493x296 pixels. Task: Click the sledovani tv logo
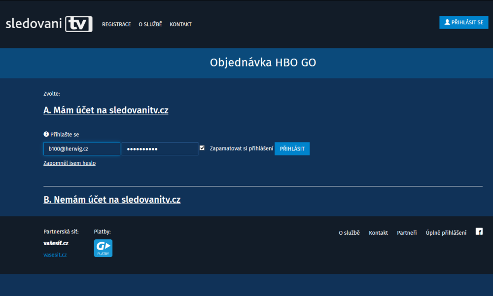click(x=49, y=24)
